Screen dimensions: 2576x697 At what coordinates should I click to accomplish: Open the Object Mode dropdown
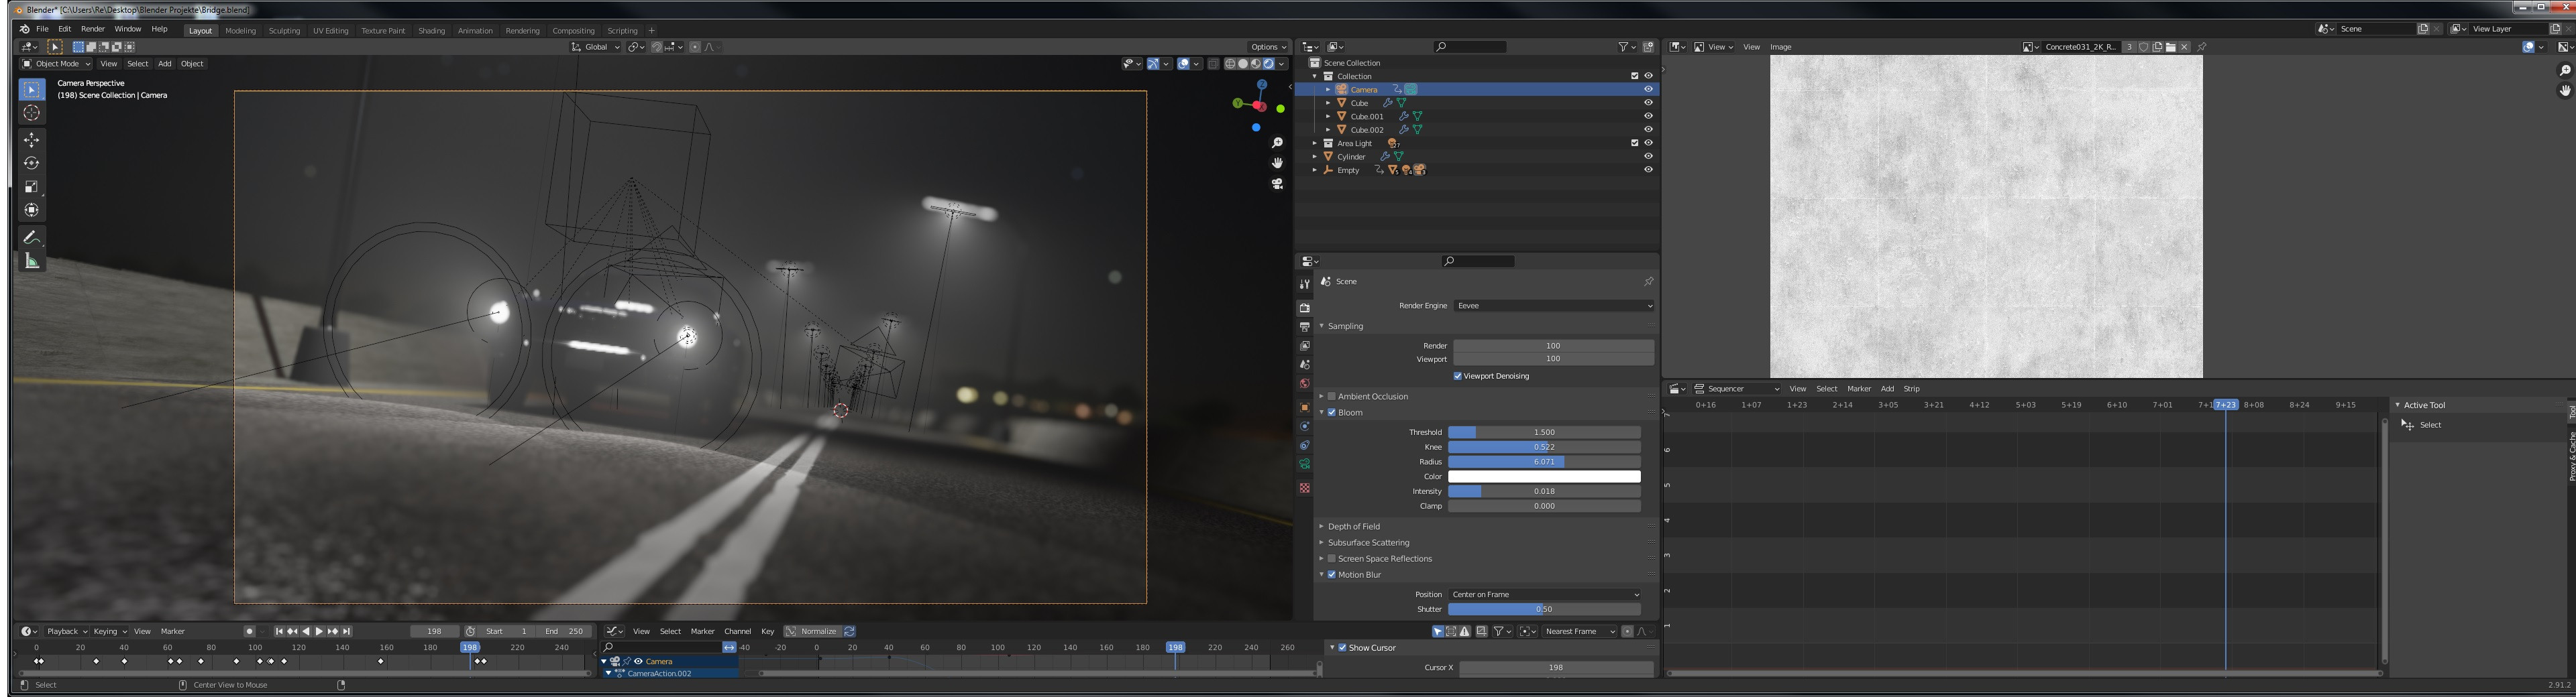pos(57,64)
